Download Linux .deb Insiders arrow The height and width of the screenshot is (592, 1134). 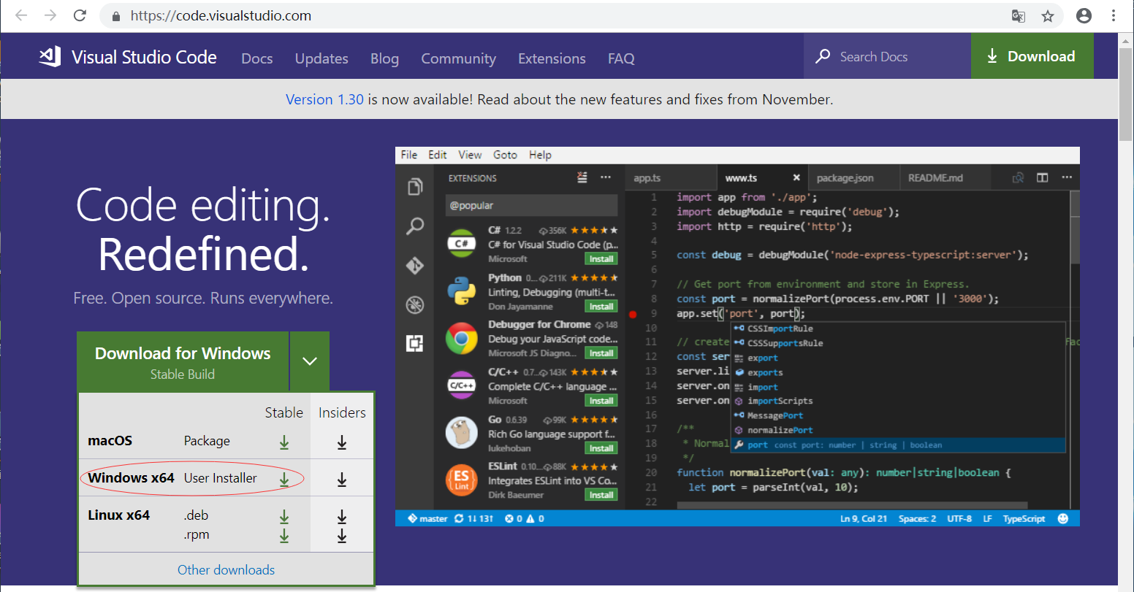341,517
